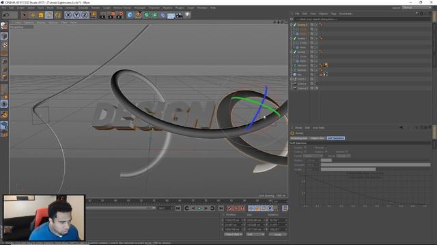Image resolution: width=437 pixels, height=245 pixels.
Task: Switch to Points mode in sidebar
Action: click(x=4, y=61)
